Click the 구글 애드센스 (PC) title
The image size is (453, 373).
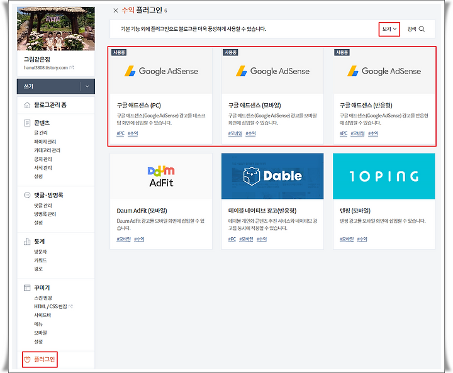(139, 105)
